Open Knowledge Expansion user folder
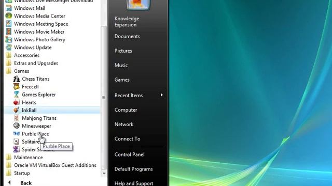Image resolution: width=332 pixels, height=186 pixels. pos(127,22)
